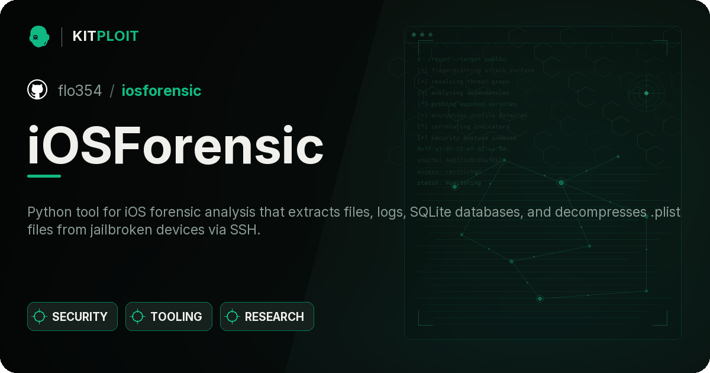Open the iosforensic repository name
The width and height of the screenshot is (710, 373).
pos(162,91)
